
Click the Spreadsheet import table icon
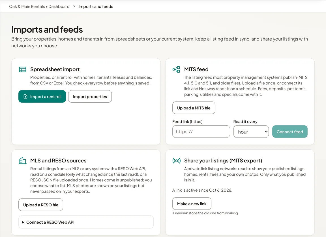click(x=22, y=69)
